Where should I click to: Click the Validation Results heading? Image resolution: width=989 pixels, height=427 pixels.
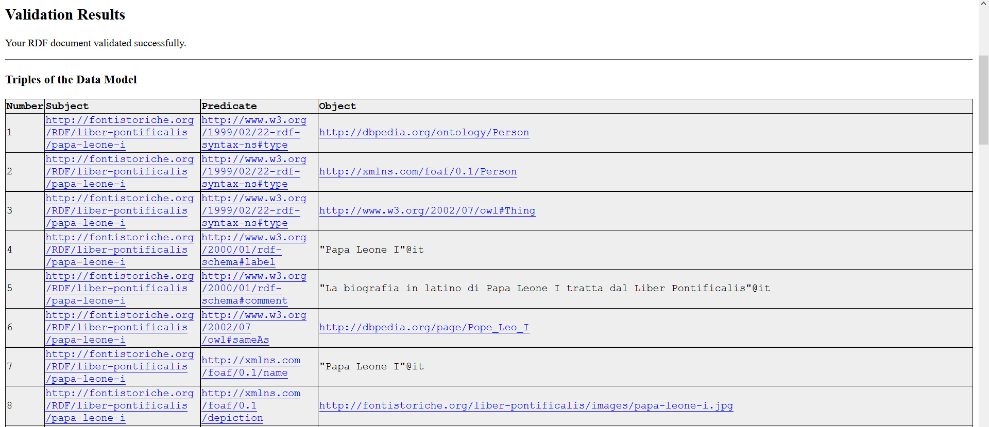(65, 15)
